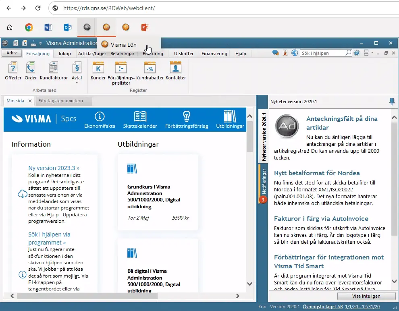Launch Microsoft Word from launcher bar
The width and height of the screenshot is (399, 311).
[48, 27]
